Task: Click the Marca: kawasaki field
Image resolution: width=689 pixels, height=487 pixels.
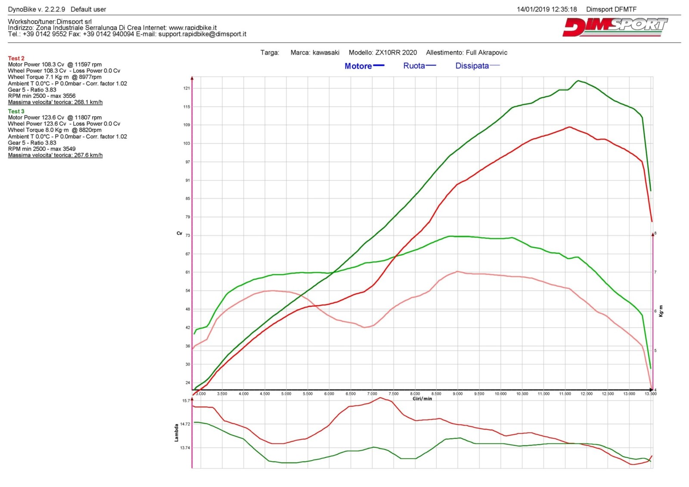Action: [315, 53]
